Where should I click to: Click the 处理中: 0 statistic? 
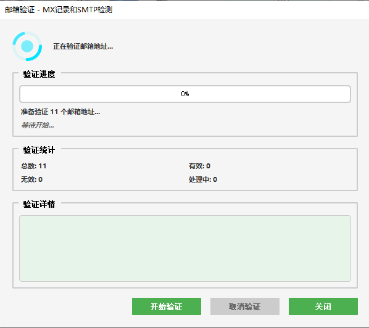click(x=202, y=179)
